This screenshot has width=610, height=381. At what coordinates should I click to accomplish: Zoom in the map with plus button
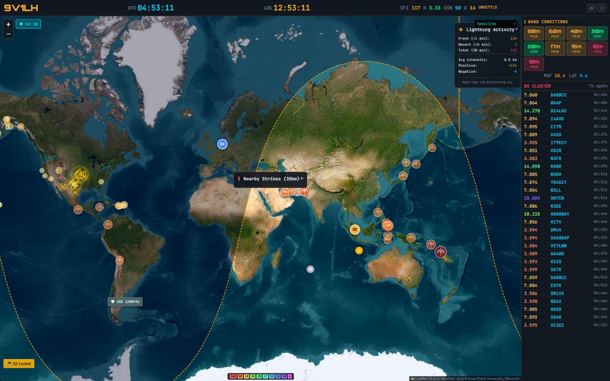coord(8,24)
